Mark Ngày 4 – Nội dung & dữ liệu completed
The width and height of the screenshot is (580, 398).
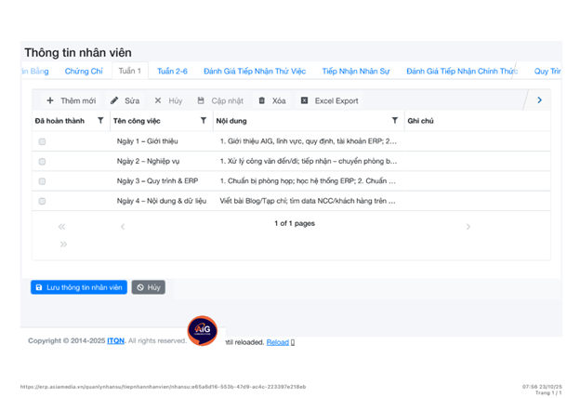coord(42,201)
